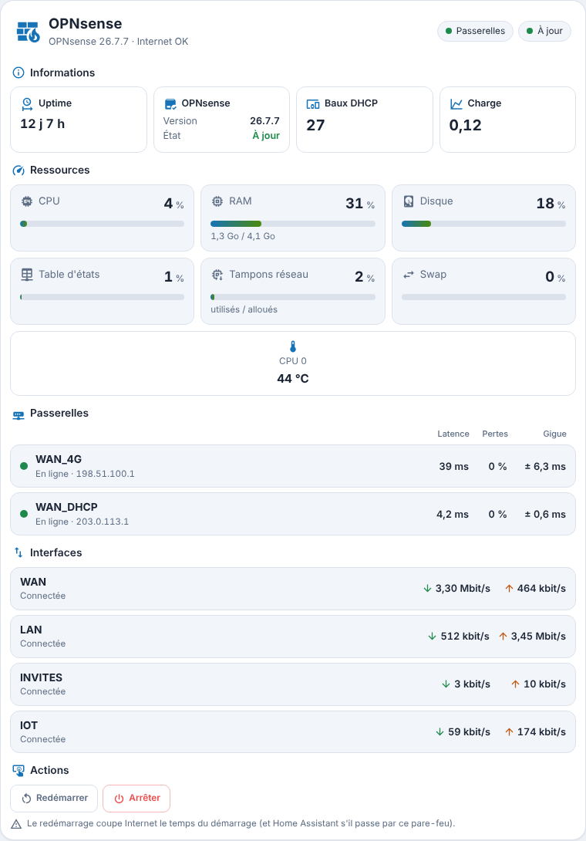Image resolution: width=586 pixels, height=841 pixels.
Task: Click the "En ligne · 203.0.113.1" text
Action: (82, 522)
